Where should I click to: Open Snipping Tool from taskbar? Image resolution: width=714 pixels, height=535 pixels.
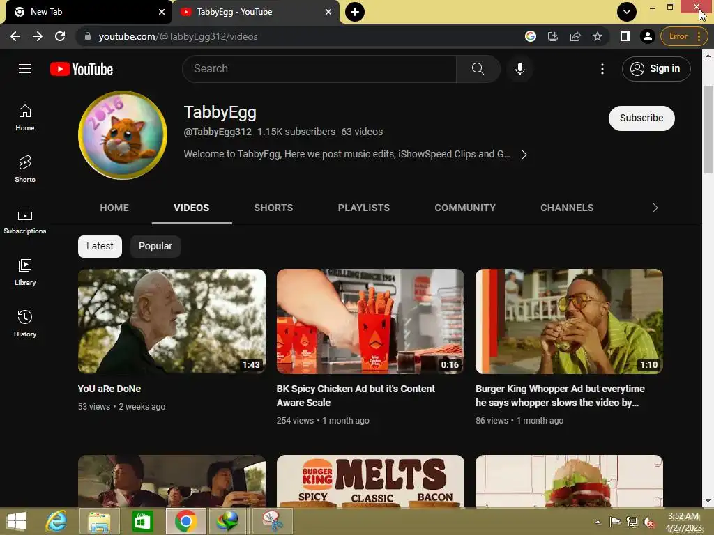click(x=273, y=521)
